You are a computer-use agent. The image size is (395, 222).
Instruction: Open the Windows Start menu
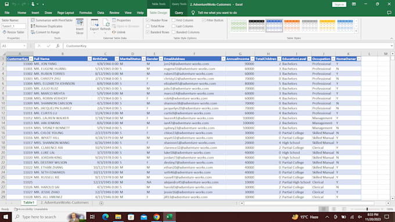[6, 217]
